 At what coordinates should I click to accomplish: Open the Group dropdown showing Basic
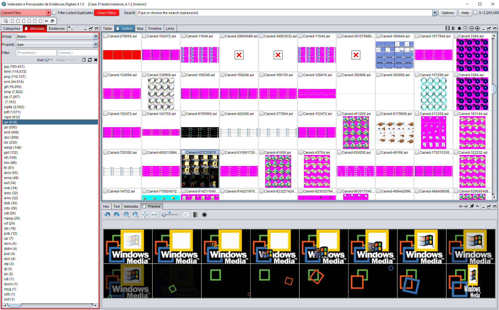point(96,36)
